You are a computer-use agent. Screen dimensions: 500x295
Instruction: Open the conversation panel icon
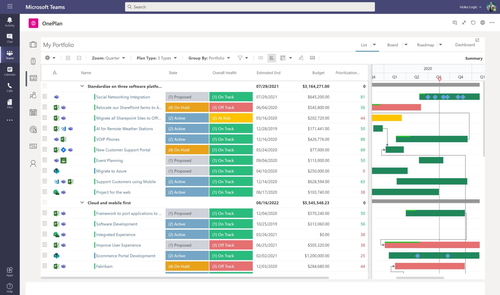click(455, 23)
